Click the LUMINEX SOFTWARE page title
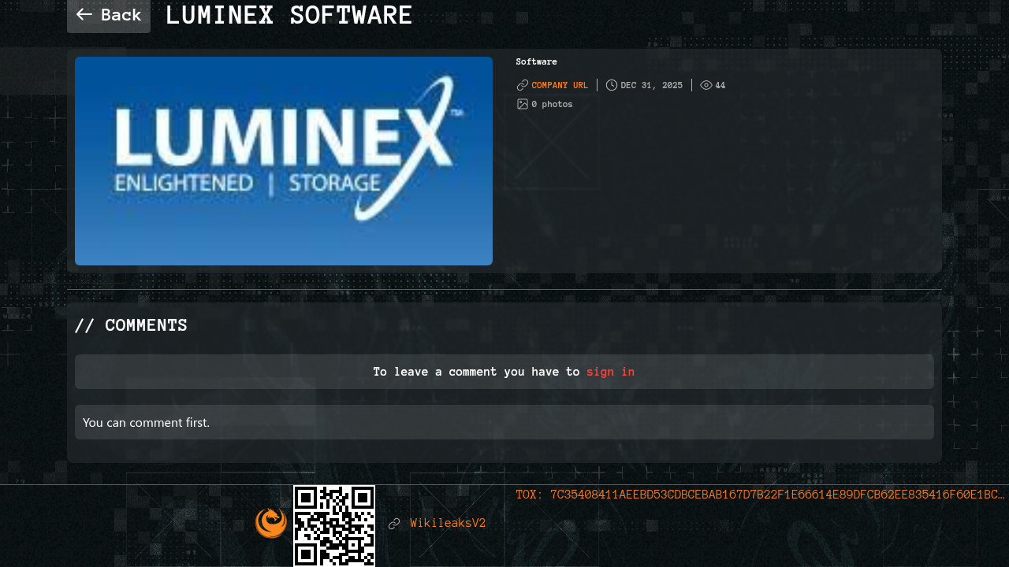This screenshot has width=1009, height=567. pyautogui.click(x=289, y=15)
